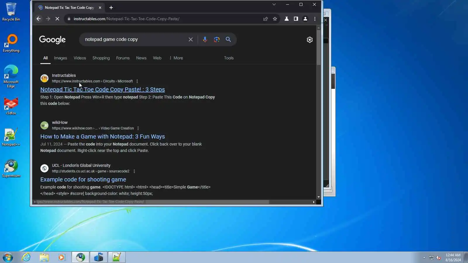
Task: Select the Supermium desktop shortcut
Action: pyautogui.click(x=11, y=168)
